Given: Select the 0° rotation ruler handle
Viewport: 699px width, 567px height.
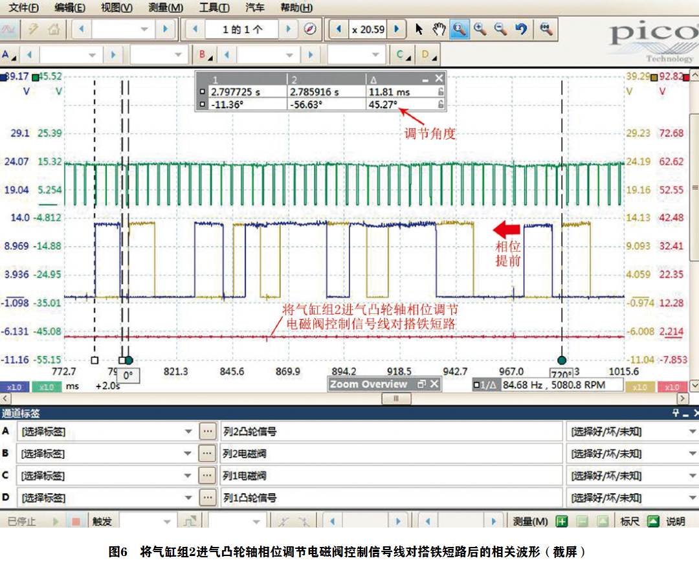Looking at the screenshot, I should [x=128, y=360].
